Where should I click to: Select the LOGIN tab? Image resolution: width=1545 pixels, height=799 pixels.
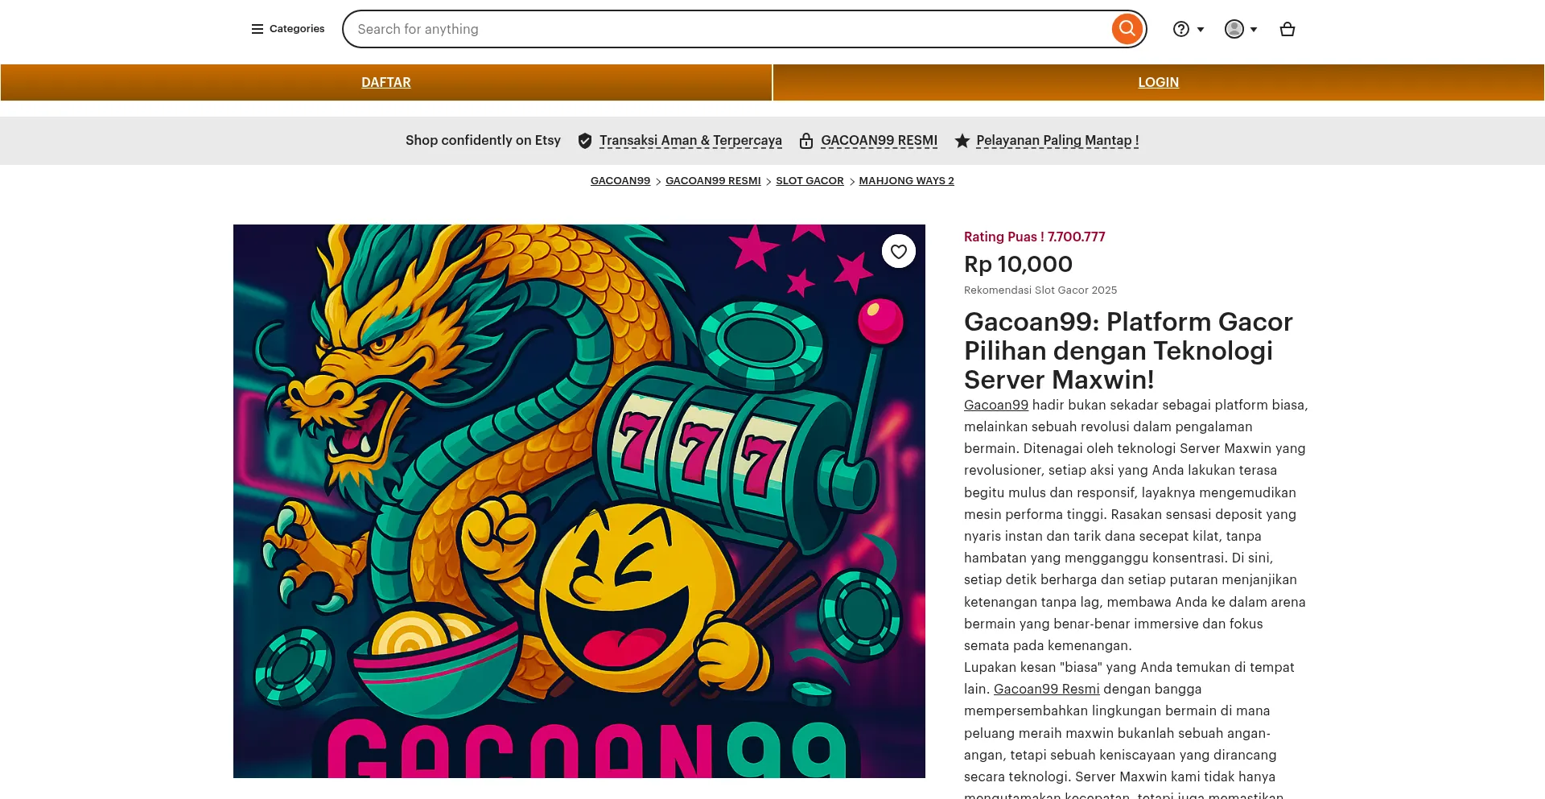click(x=1158, y=82)
